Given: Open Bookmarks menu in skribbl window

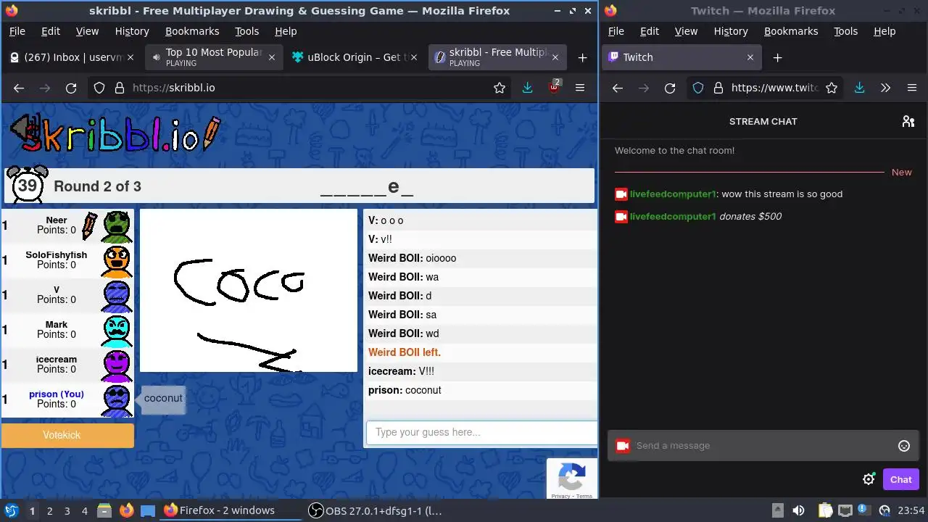Looking at the screenshot, I should click(x=192, y=31).
